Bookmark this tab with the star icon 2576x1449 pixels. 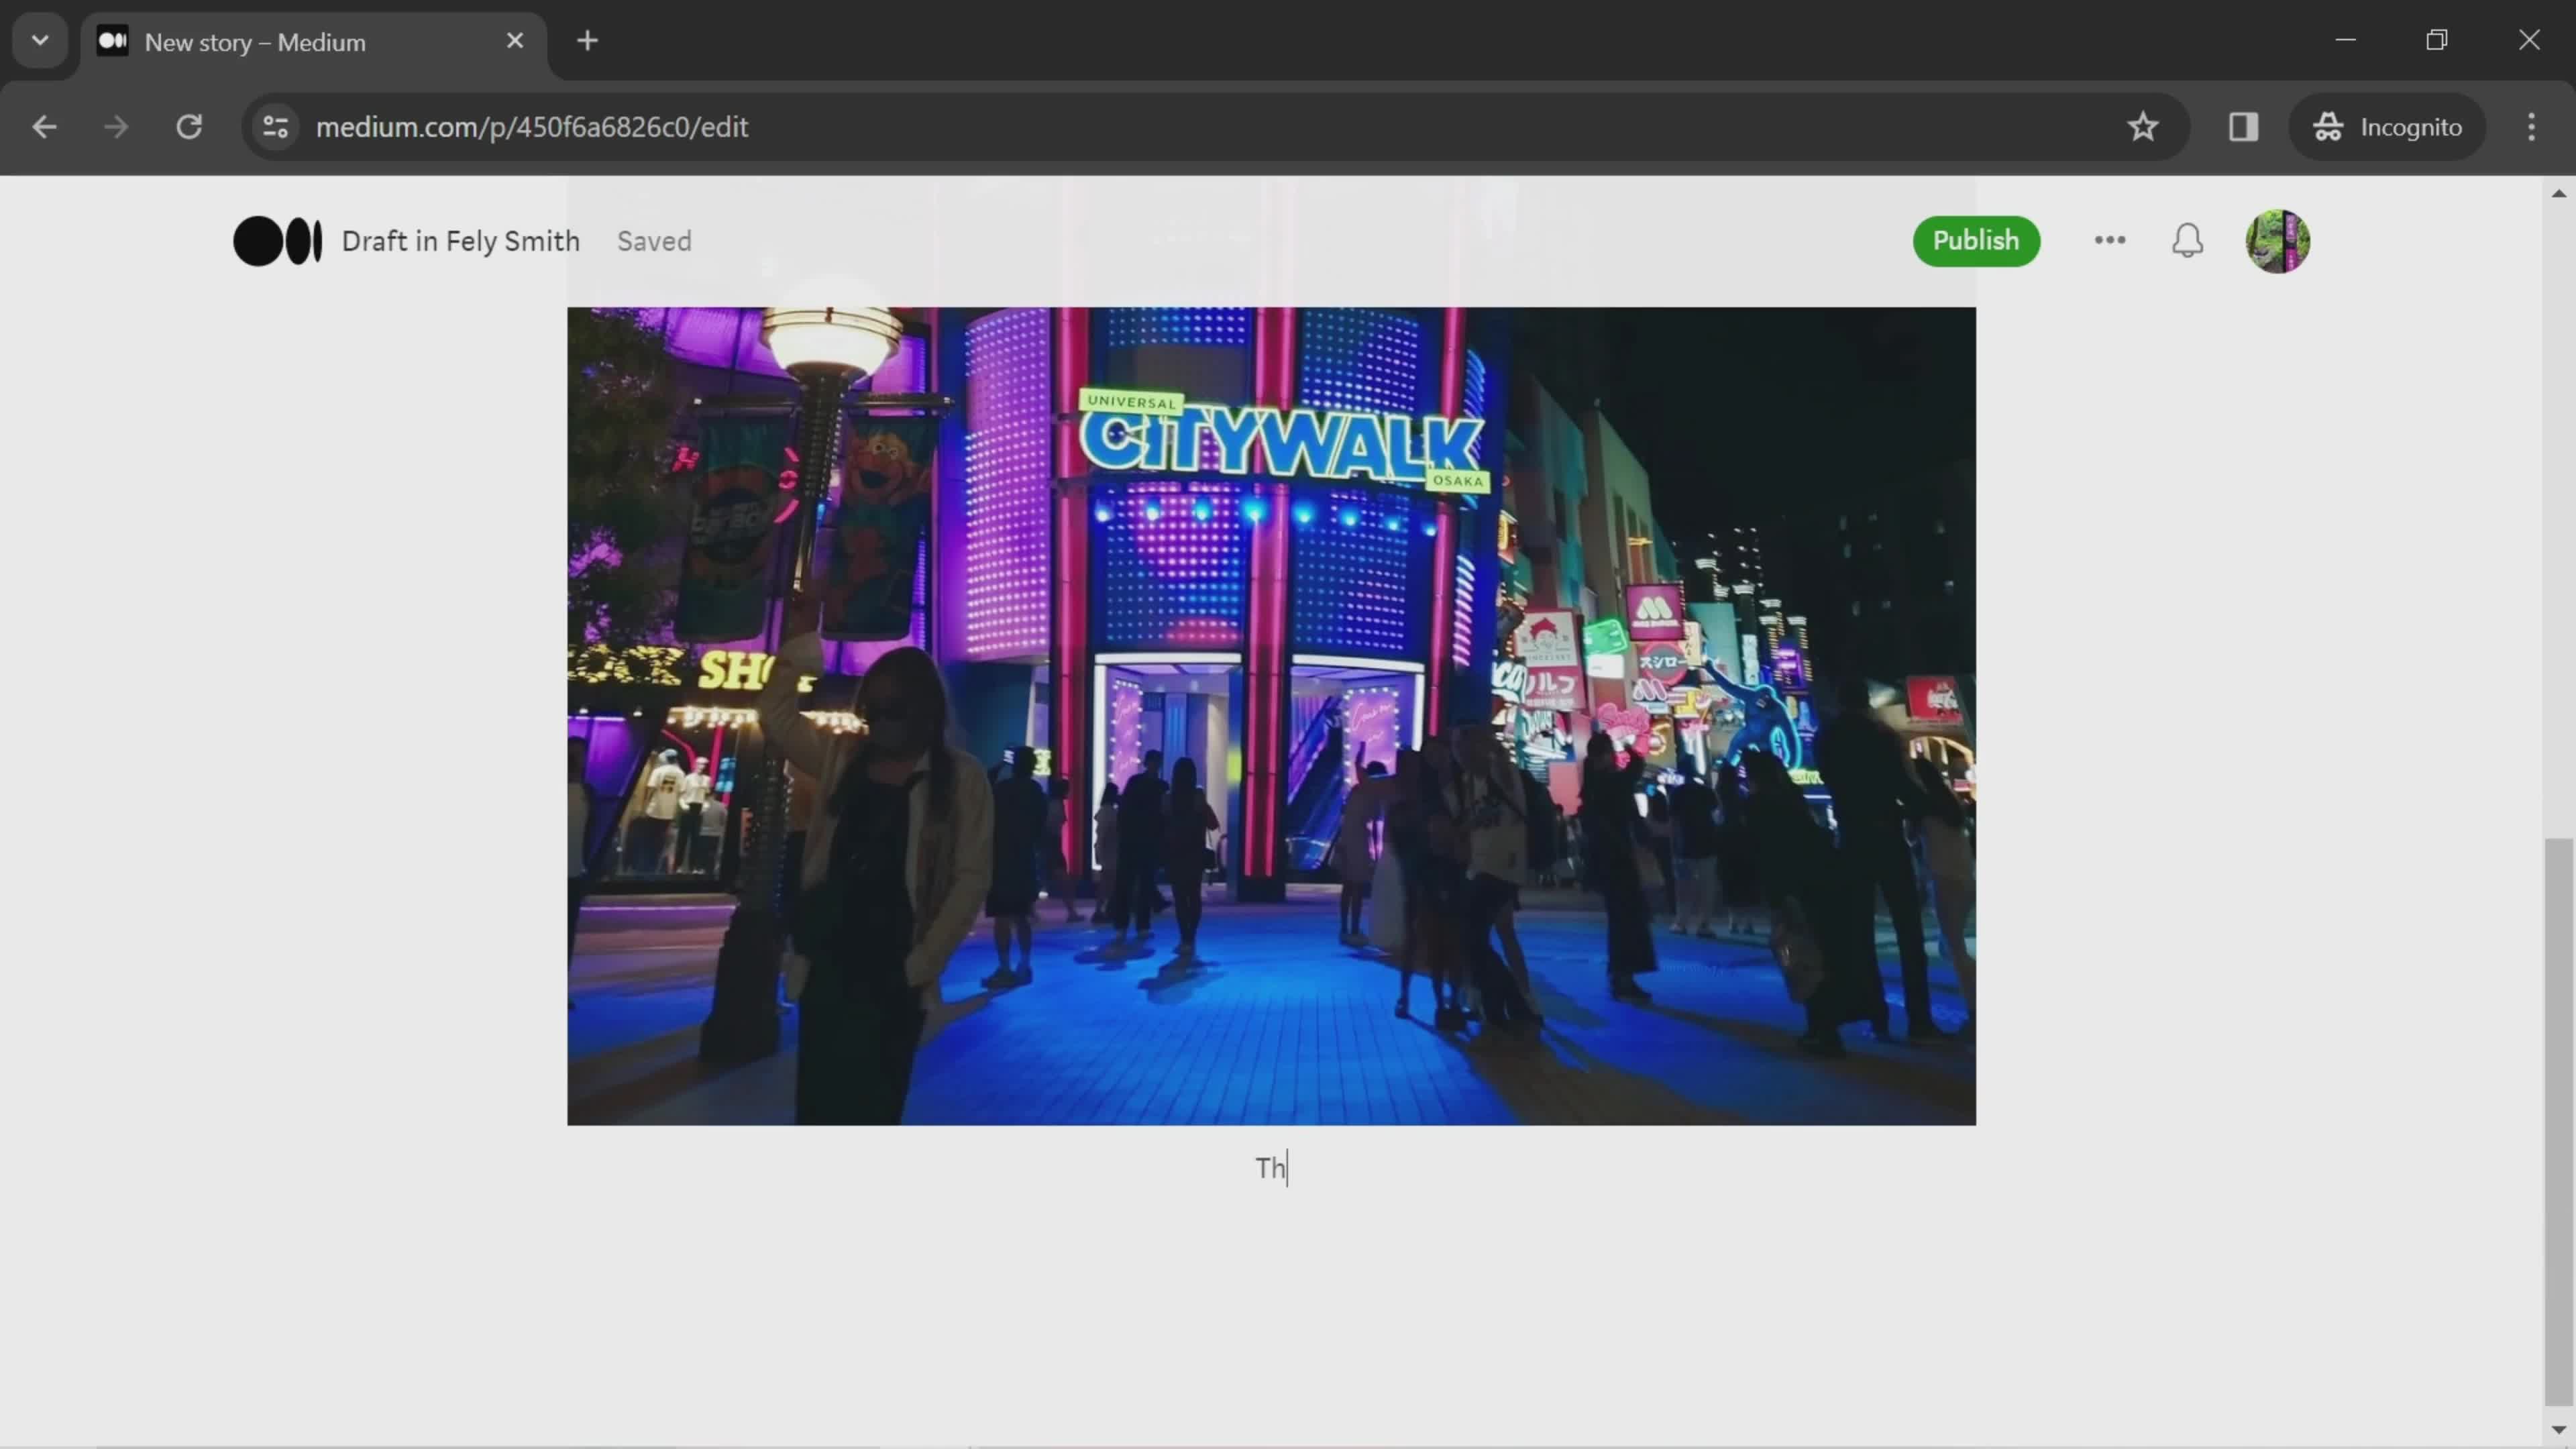[x=2142, y=127]
